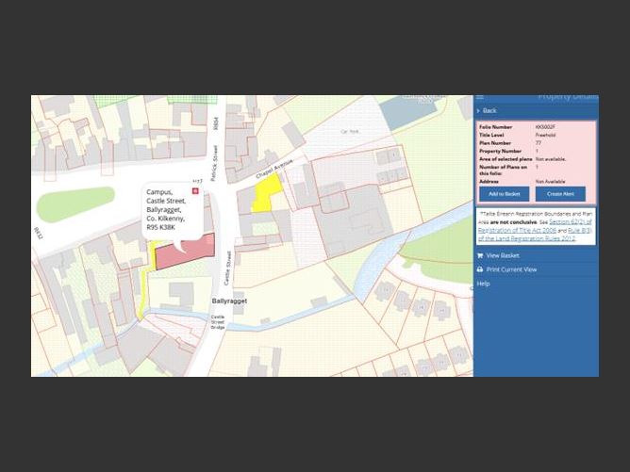Add the folio to basket
Screen dimensions: 630x472
(x=504, y=194)
